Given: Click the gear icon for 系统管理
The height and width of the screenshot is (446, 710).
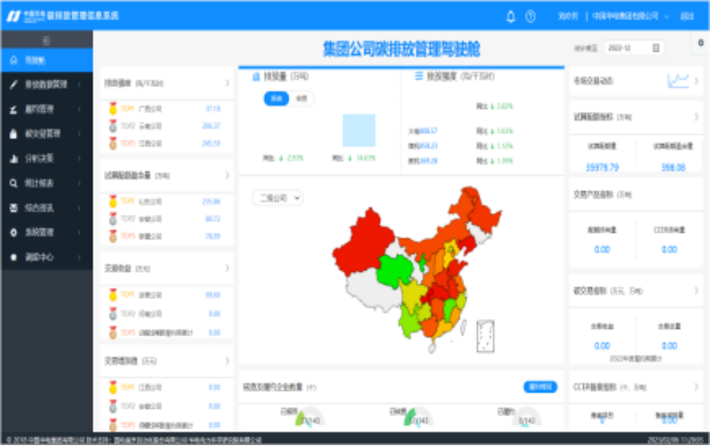Looking at the screenshot, I should pos(14,232).
